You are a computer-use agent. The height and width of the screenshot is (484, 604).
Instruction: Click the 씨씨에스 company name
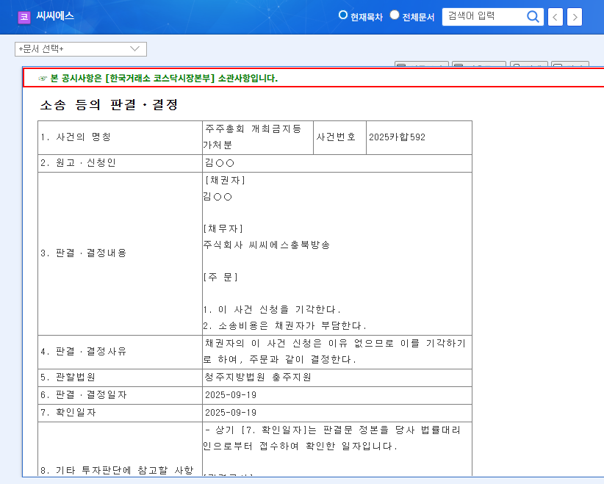pos(54,15)
